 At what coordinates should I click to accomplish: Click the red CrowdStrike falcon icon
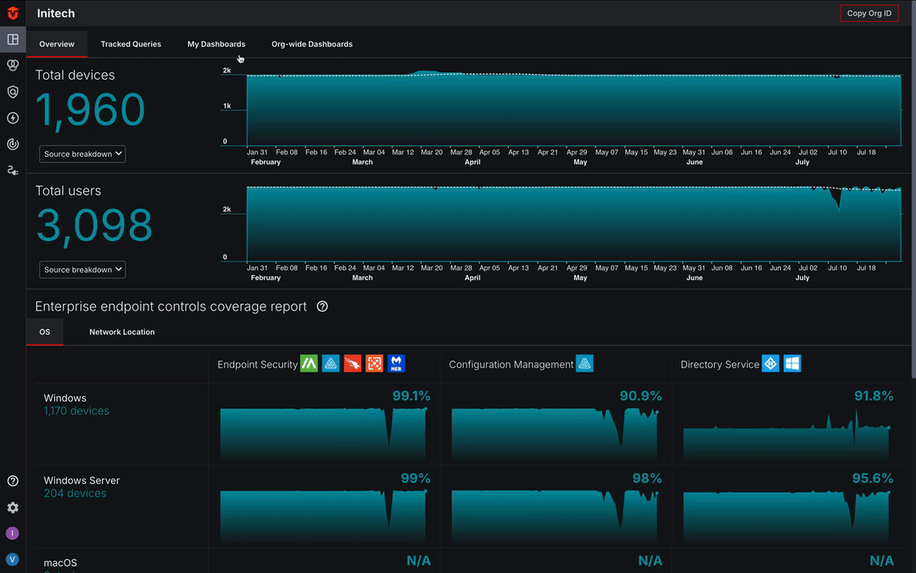point(352,363)
